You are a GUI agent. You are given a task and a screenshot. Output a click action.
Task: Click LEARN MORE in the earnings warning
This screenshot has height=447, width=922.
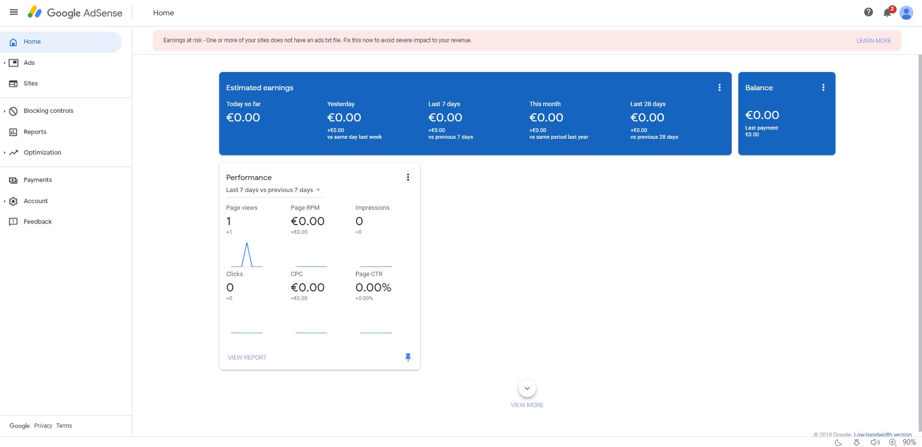pos(873,41)
